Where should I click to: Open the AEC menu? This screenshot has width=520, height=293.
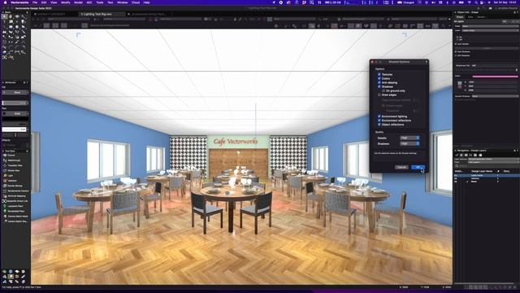[x=89, y=2]
